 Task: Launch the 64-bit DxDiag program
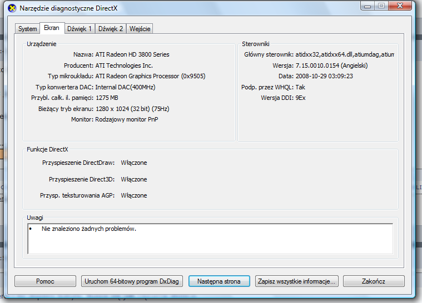point(132,281)
